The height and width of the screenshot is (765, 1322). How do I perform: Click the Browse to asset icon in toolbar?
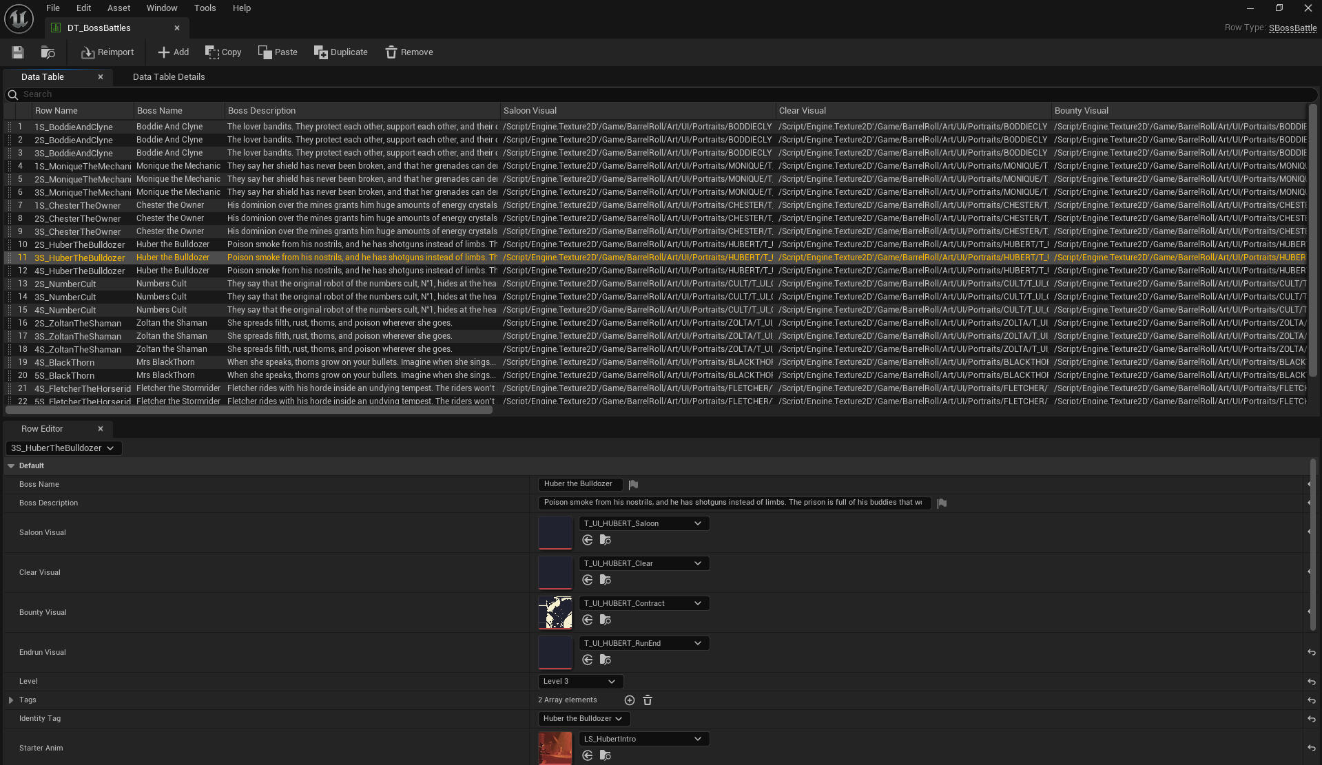coord(48,52)
